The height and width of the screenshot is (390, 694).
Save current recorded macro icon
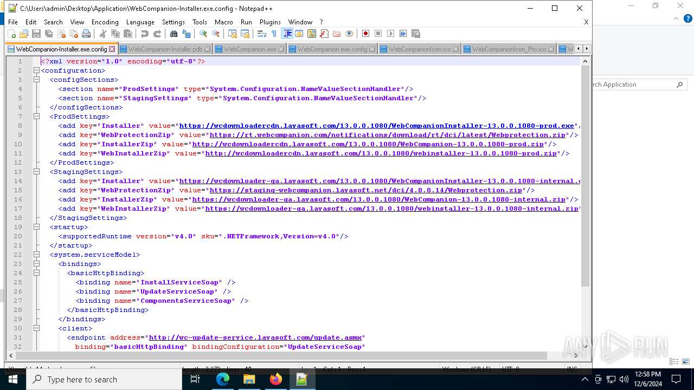tap(416, 34)
